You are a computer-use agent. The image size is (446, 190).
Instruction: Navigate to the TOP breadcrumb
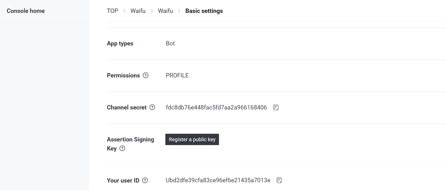point(112,11)
